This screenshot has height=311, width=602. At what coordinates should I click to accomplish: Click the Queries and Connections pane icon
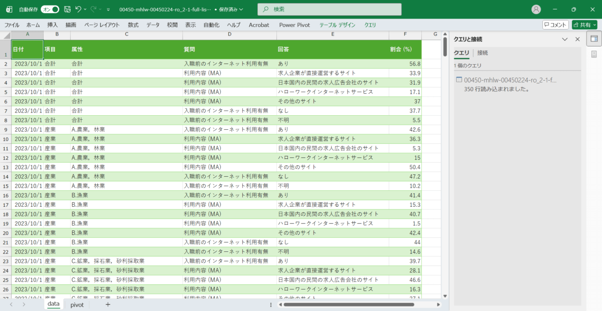tap(594, 39)
